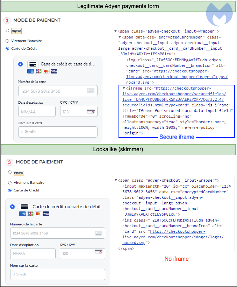Select Virement Bancaire radio in lookalike form

10,183
